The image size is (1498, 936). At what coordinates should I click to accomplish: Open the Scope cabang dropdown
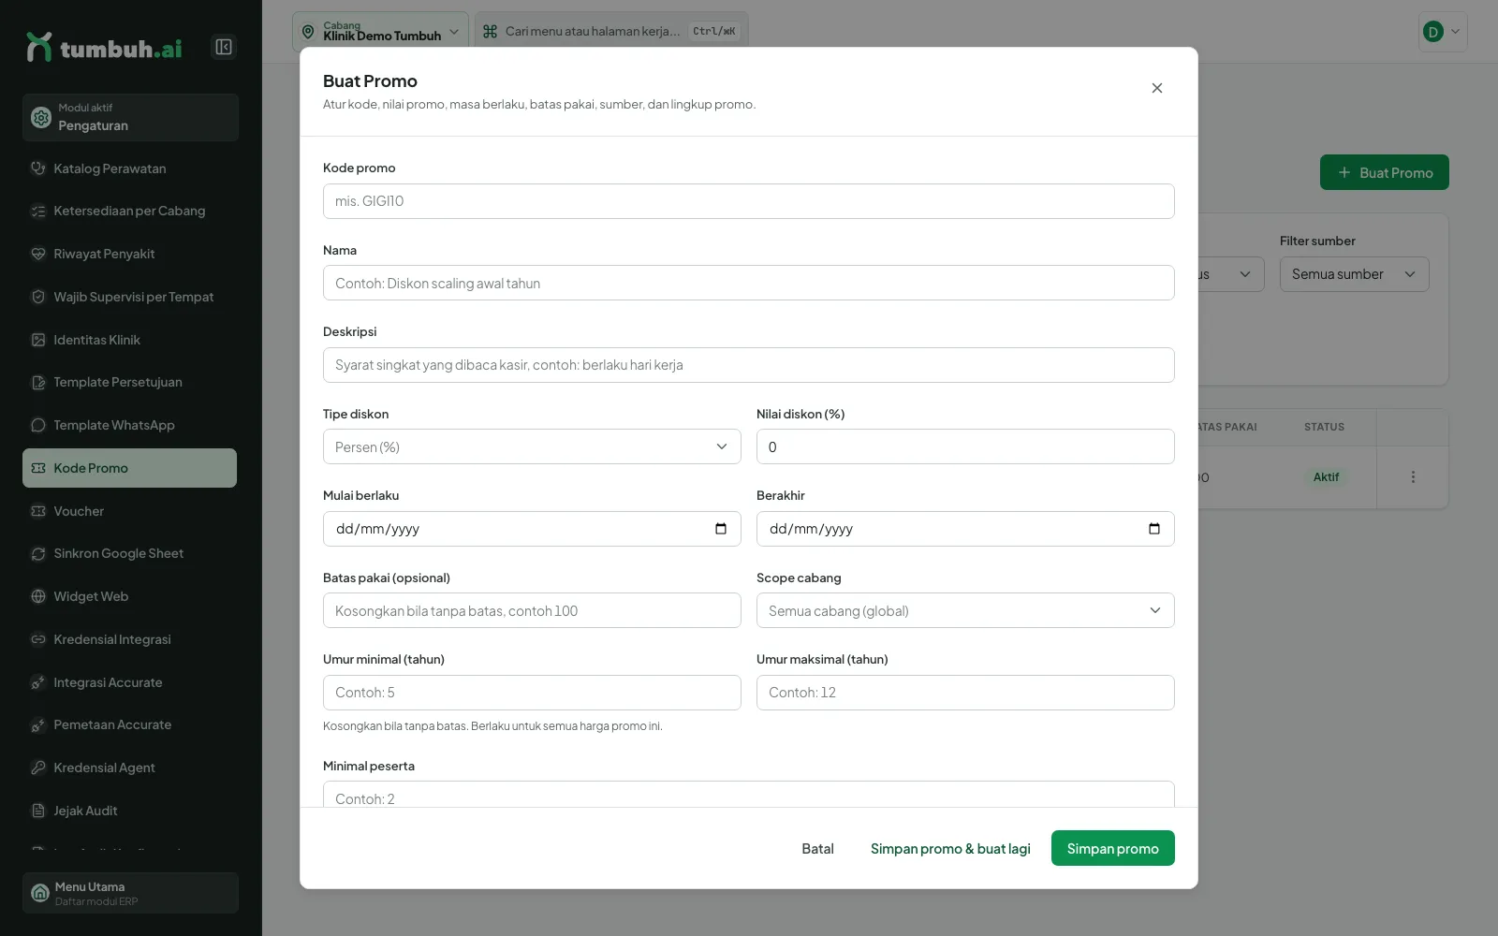(x=965, y=610)
